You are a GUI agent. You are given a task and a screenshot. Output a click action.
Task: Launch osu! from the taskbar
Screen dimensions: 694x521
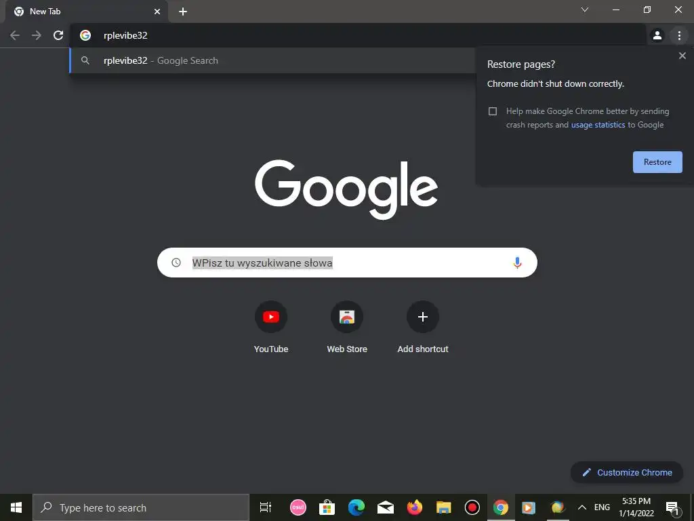click(298, 507)
